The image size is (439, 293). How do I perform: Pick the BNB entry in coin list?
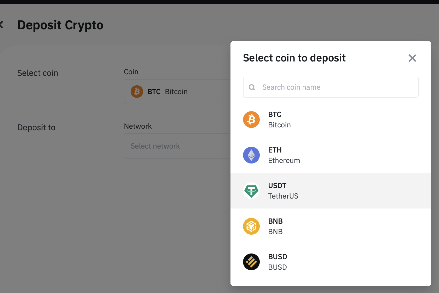331,226
